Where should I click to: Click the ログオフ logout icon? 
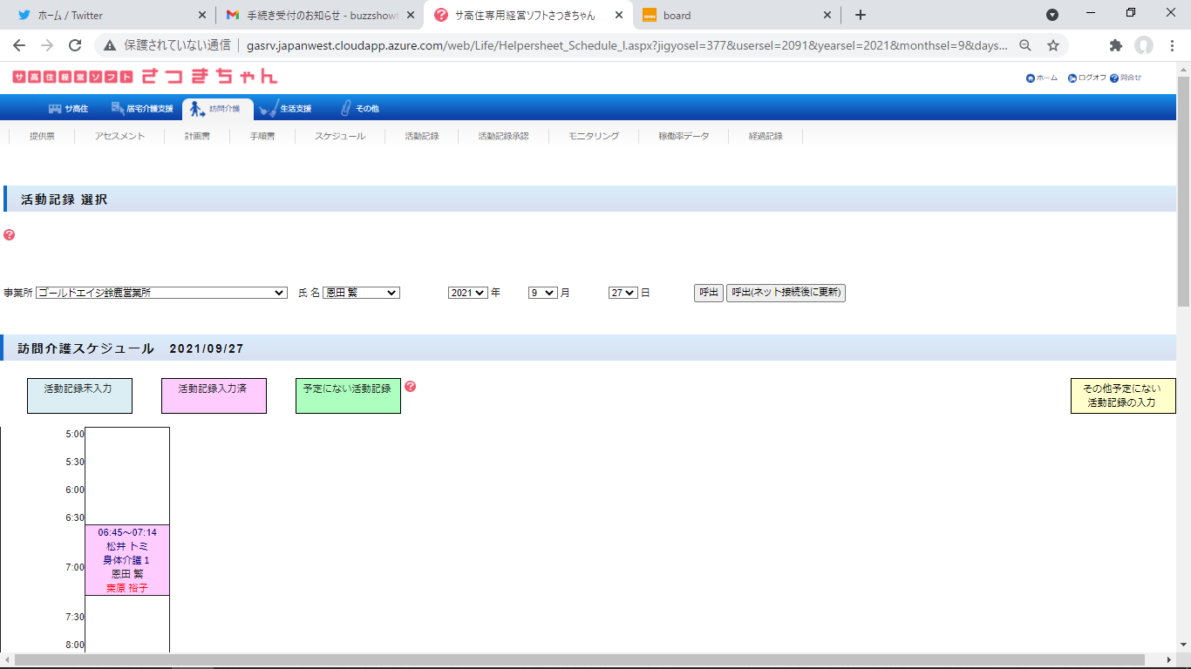point(1072,78)
